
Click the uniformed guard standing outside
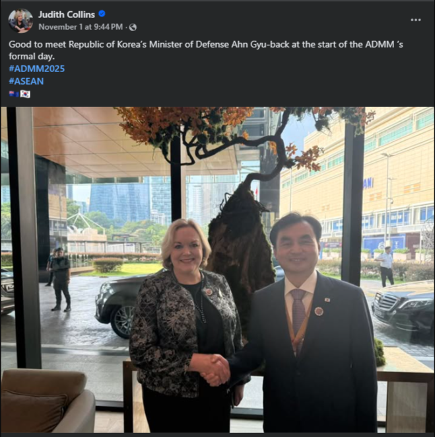pyautogui.click(x=60, y=280)
